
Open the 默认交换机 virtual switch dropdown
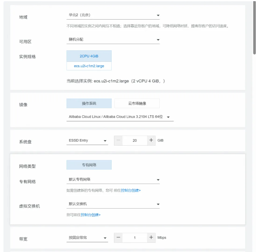coord(113,204)
